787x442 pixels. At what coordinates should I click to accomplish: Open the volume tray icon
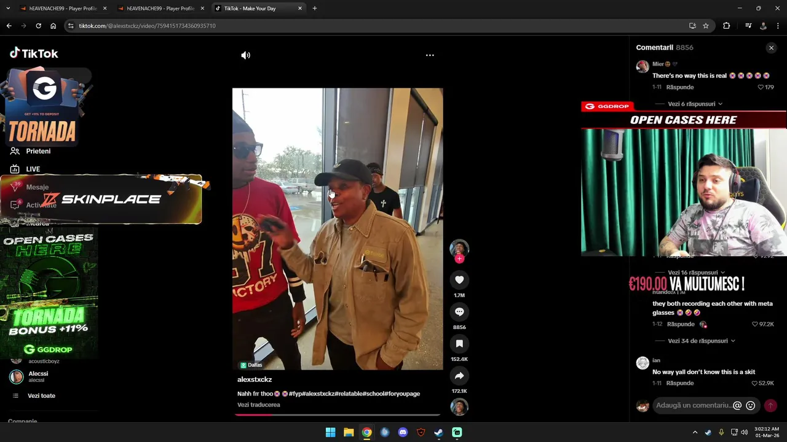745,432
